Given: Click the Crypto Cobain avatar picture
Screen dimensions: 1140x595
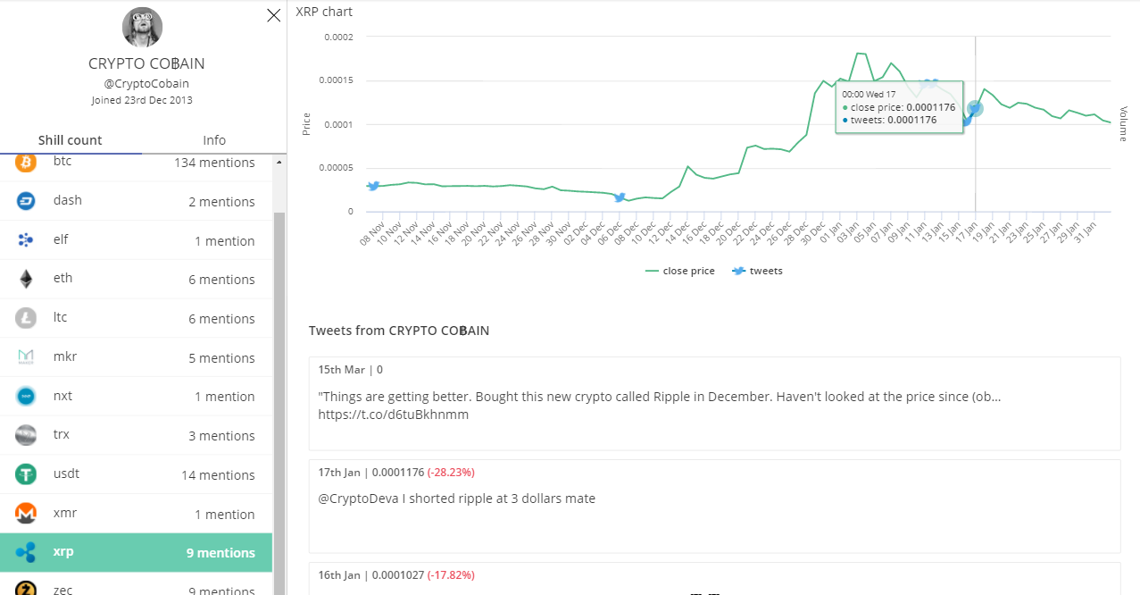Looking at the screenshot, I should (x=142, y=27).
